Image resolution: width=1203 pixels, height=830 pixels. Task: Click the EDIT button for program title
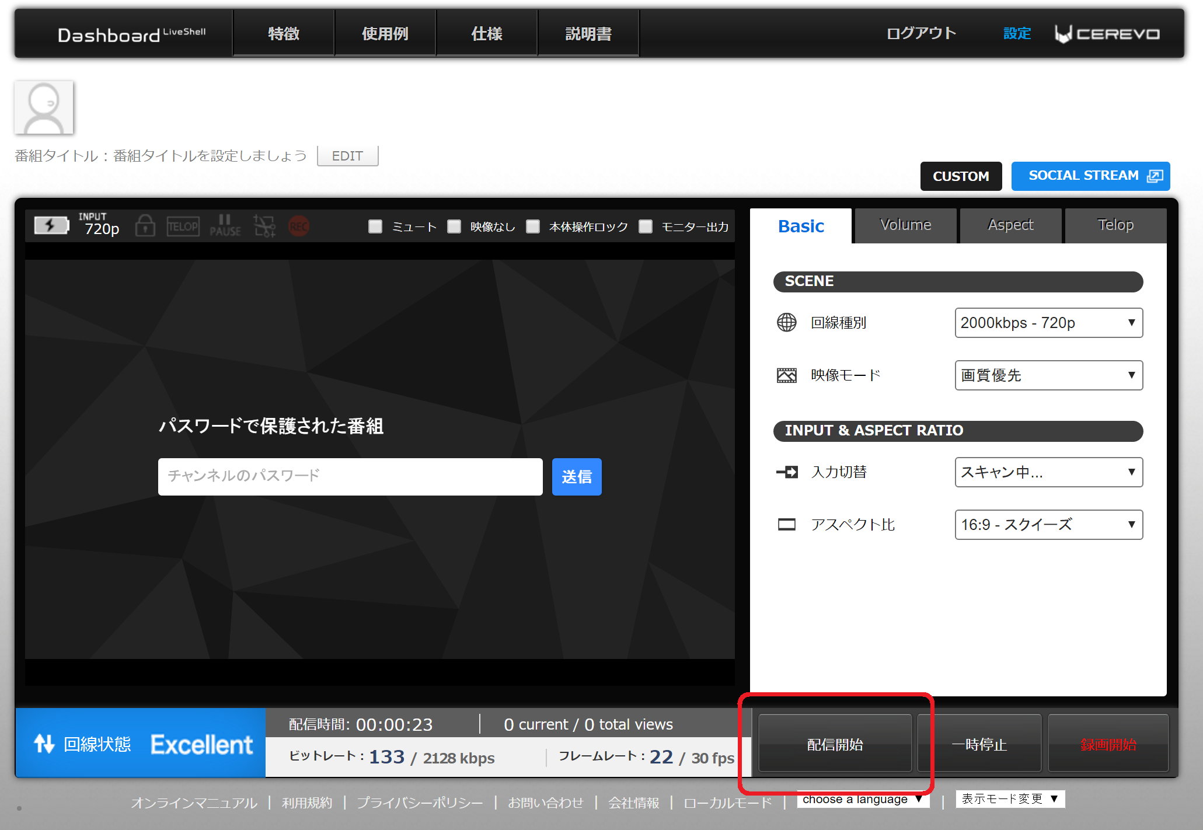[x=347, y=156]
